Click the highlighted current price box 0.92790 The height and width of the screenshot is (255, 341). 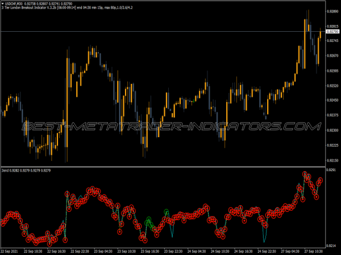332,32
